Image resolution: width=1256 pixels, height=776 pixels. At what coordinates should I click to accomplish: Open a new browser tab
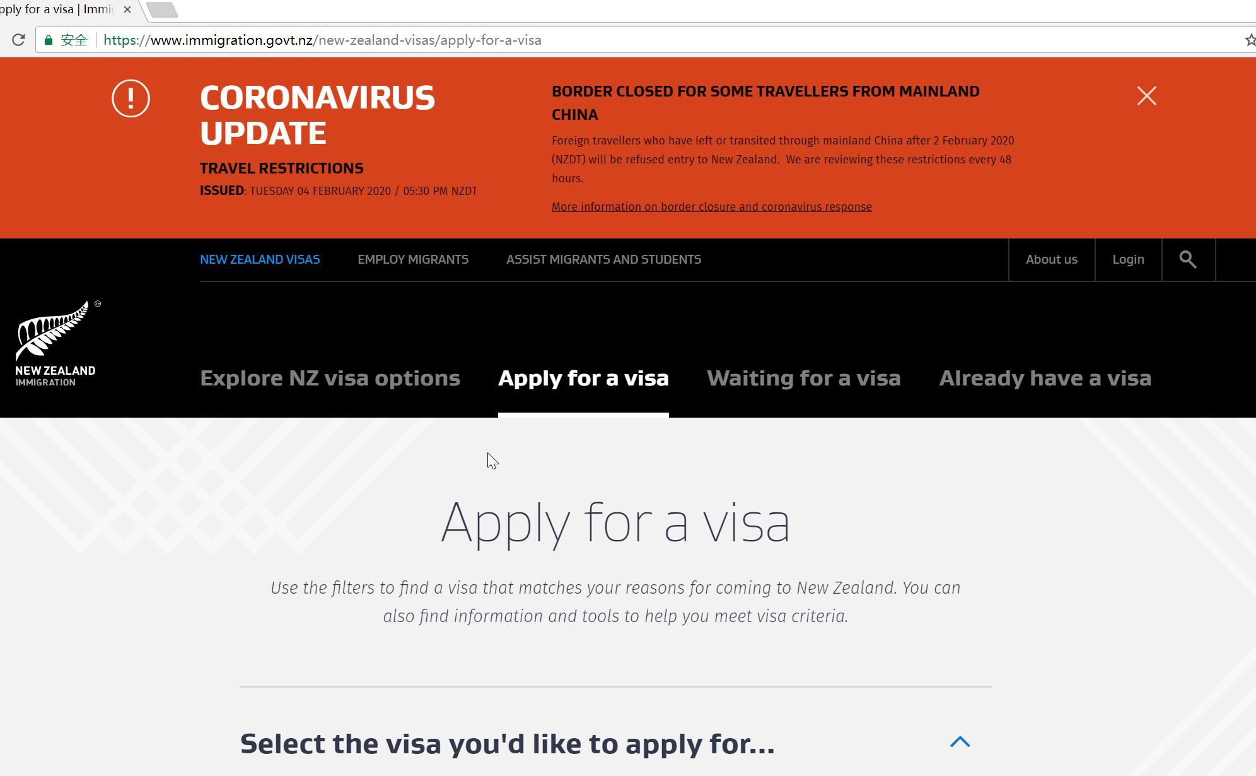pos(163,9)
